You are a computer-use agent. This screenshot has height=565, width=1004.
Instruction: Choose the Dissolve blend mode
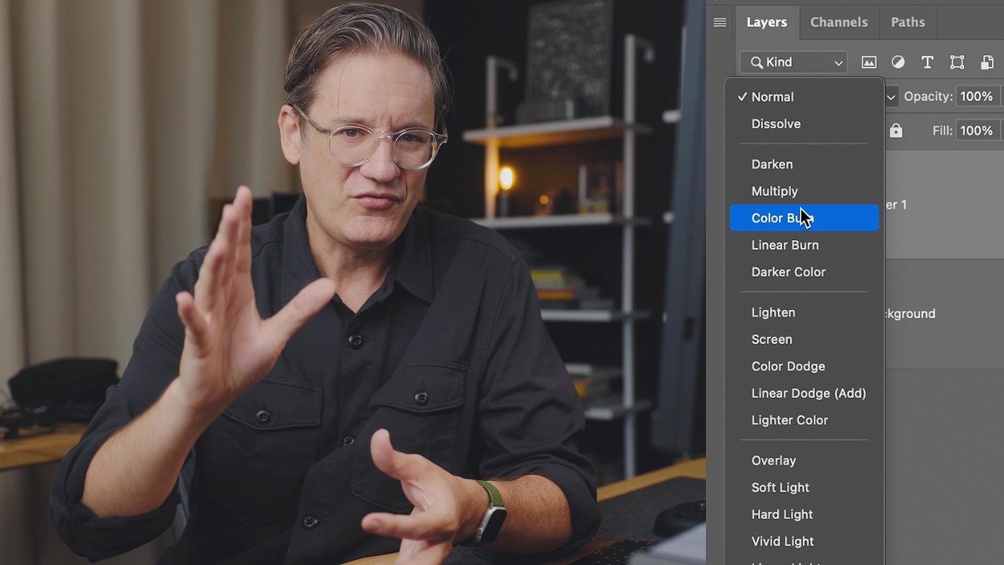775,123
